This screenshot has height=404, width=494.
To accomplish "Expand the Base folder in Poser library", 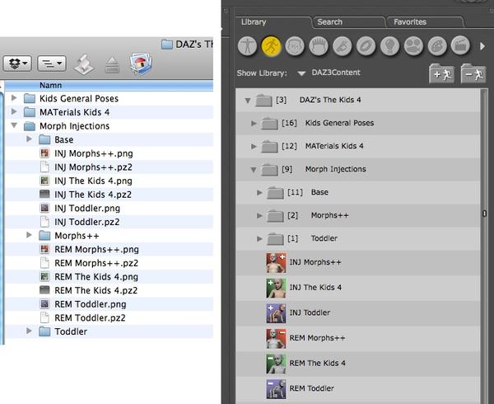I will pyautogui.click(x=259, y=192).
